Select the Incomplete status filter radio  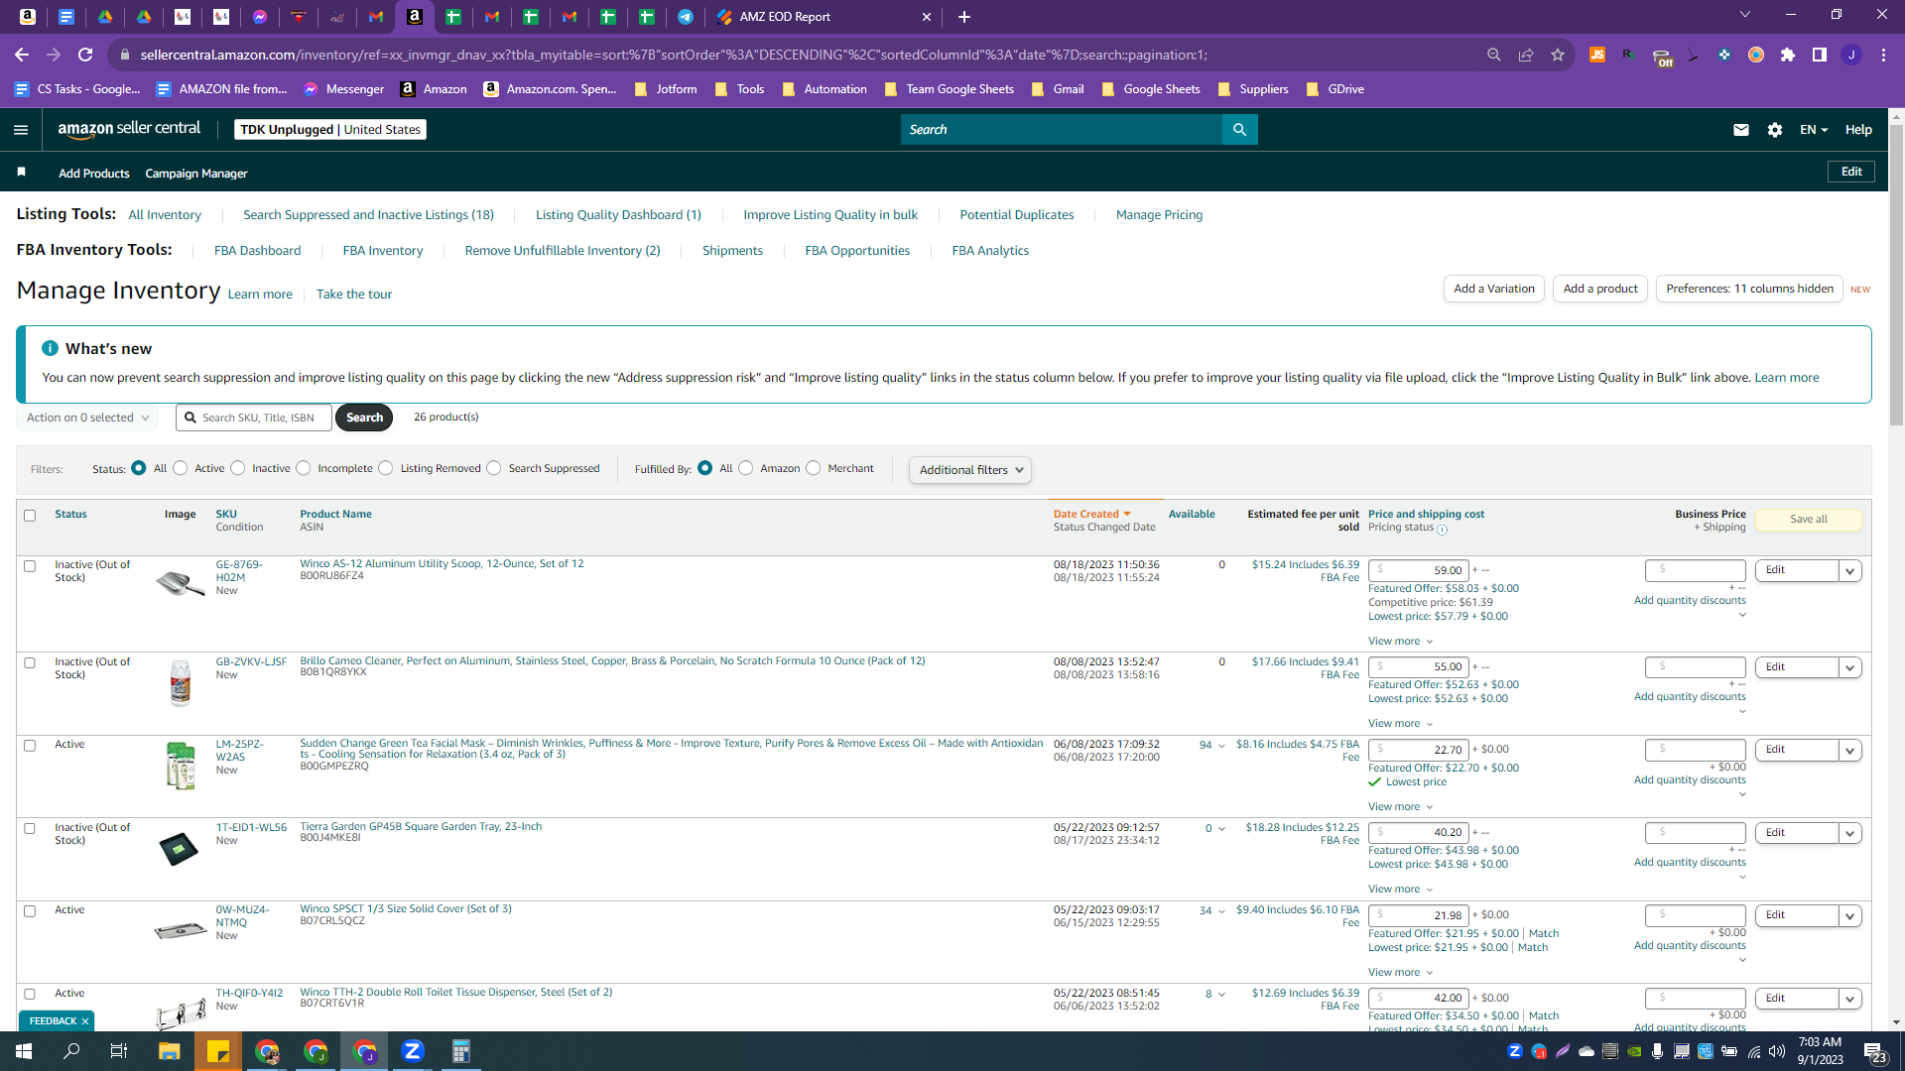click(x=304, y=468)
